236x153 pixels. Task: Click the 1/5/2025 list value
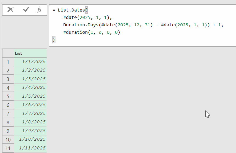pyautogui.click(x=34, y=96)
